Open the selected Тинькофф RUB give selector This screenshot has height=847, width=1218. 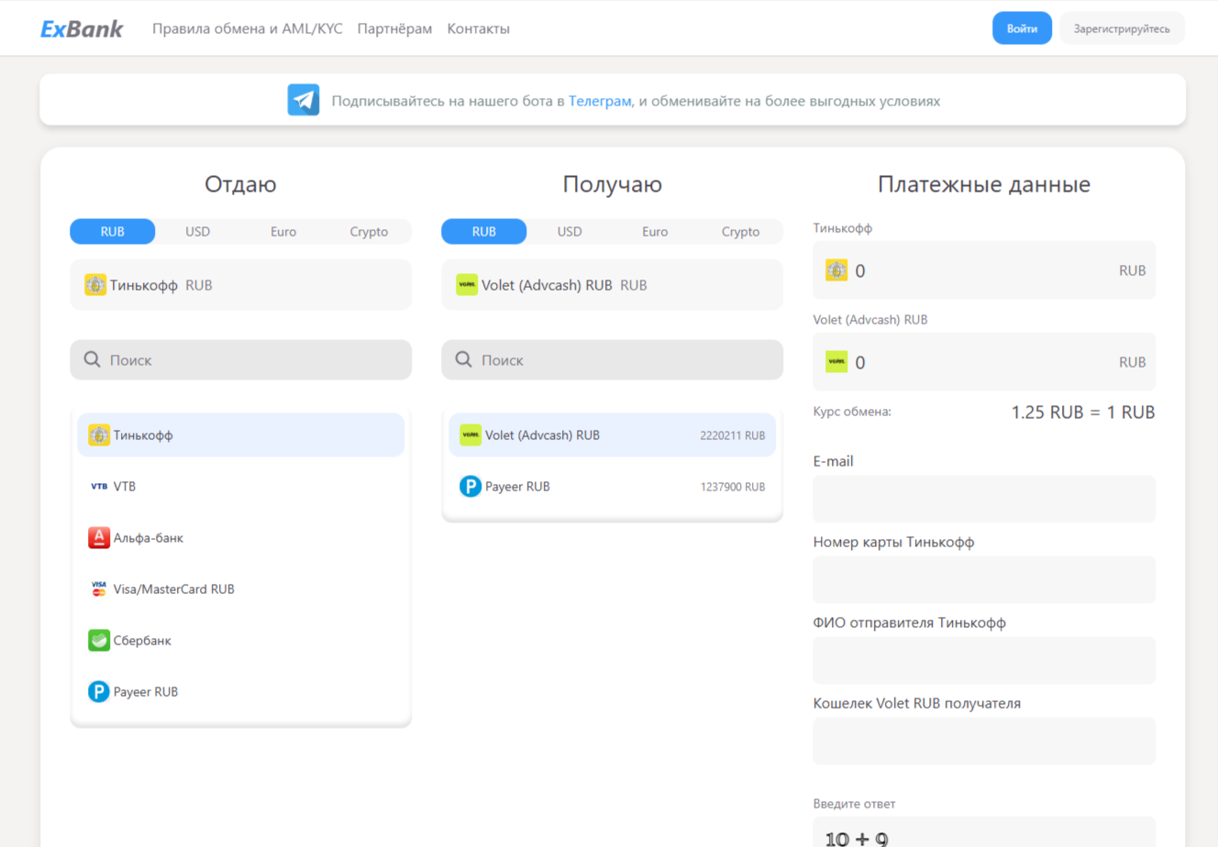241,285
